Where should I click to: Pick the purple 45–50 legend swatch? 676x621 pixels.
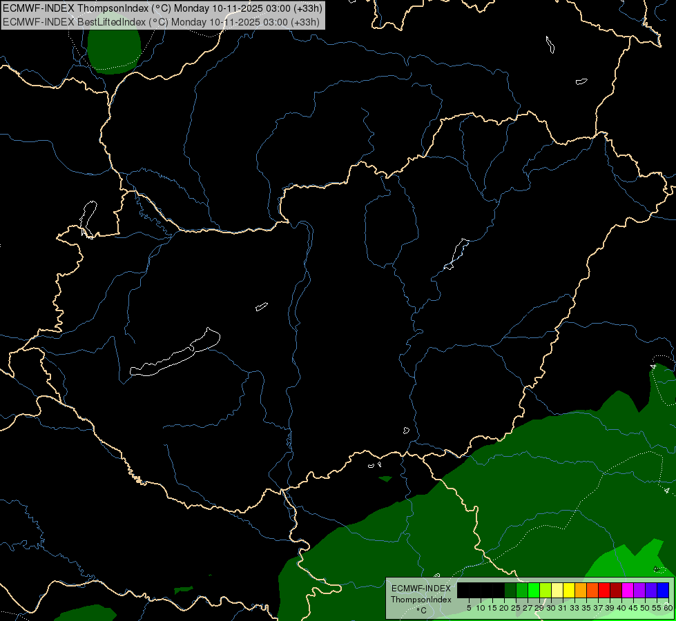(639, 590)
